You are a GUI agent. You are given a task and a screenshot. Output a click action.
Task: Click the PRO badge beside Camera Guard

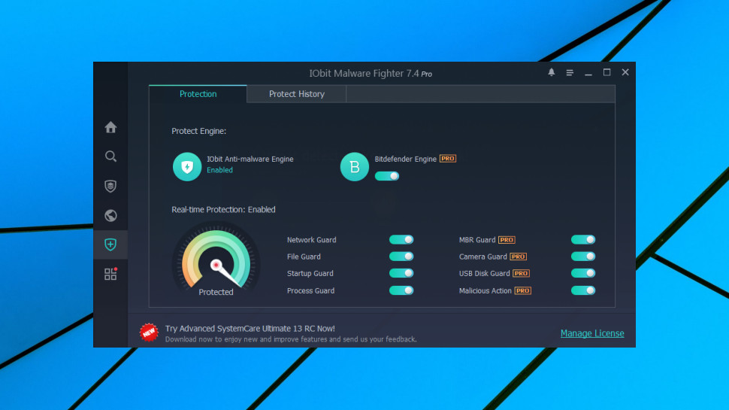point(518,257)
